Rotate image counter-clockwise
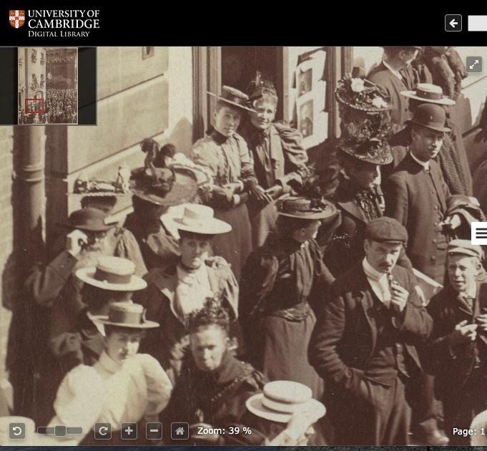The width and height of the screenshot is (487, 451). pos(17,431)
